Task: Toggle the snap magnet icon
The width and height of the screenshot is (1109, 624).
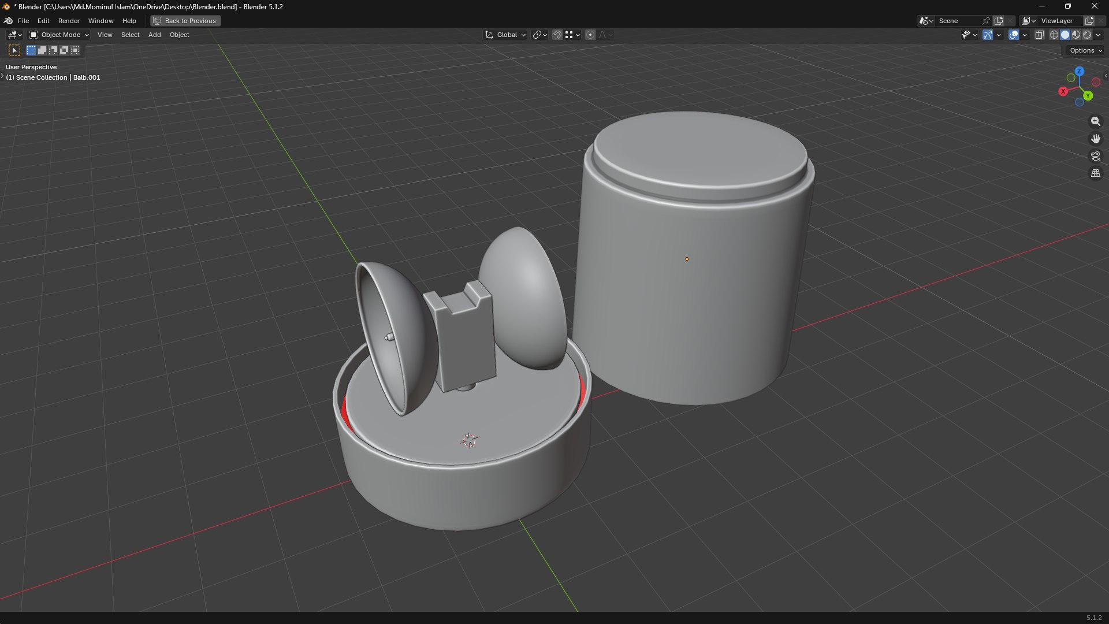Action: pos(557,35)
